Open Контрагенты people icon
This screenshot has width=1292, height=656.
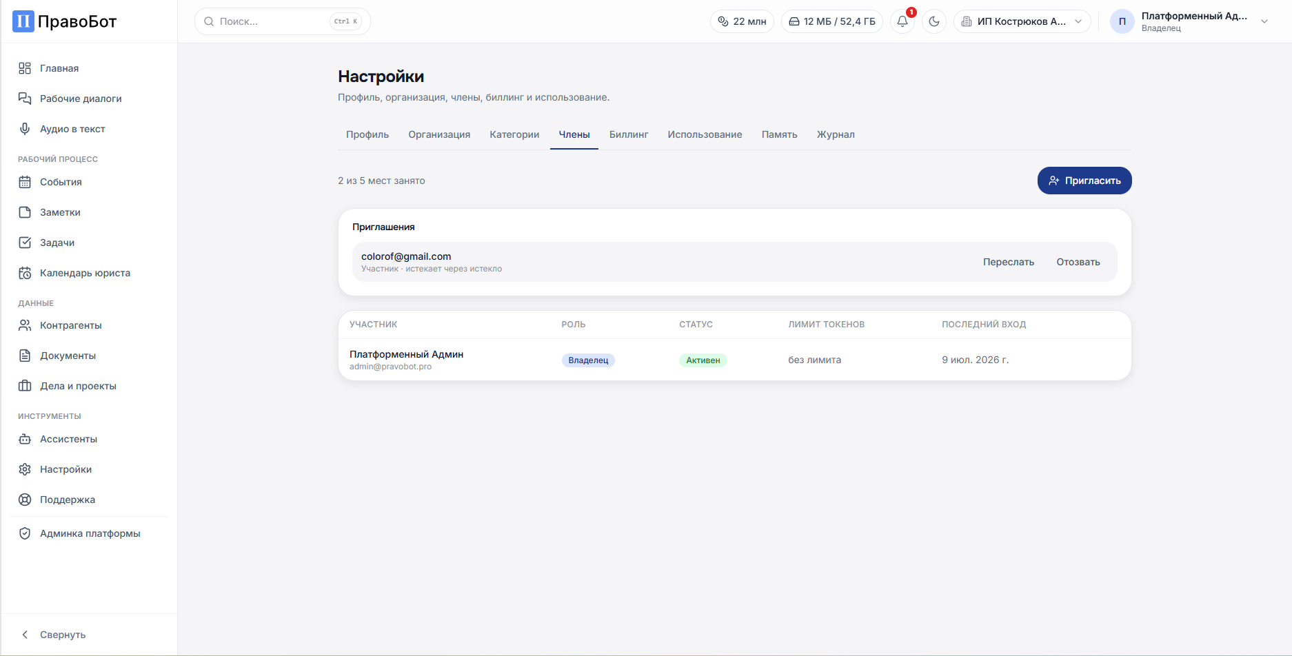point(25,325)
